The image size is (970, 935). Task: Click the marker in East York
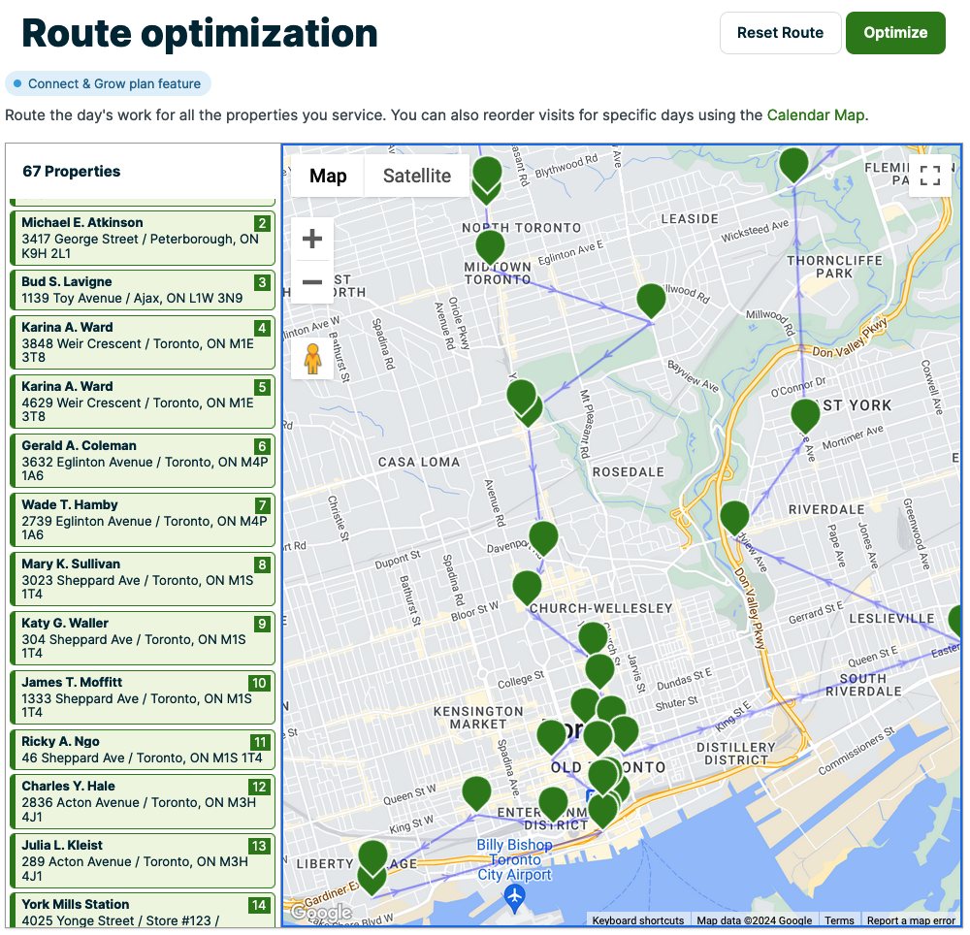(804, 415)
